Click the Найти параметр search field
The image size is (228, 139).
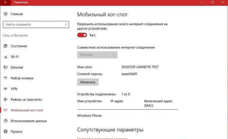36,25
